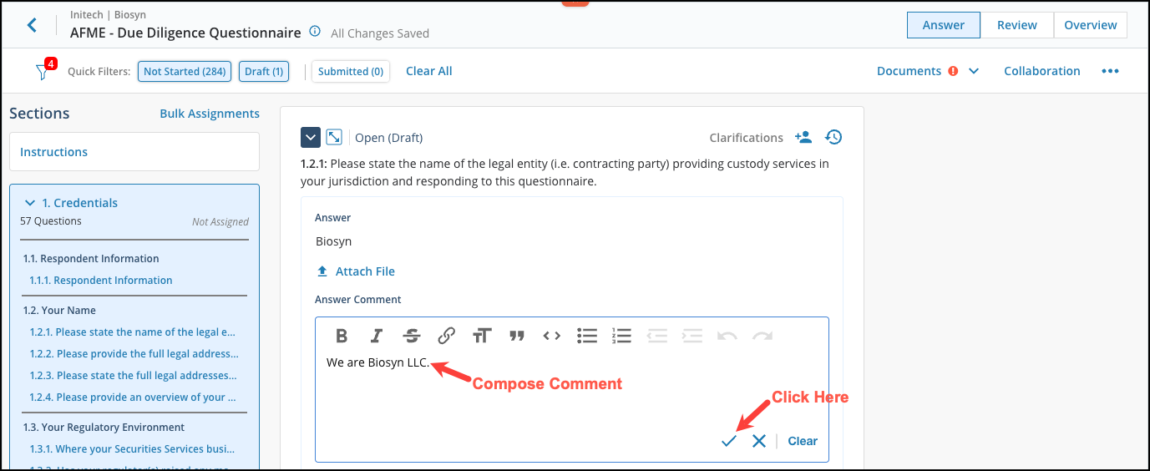Click the Documents warning alert icon

click(x=954, y=71)
